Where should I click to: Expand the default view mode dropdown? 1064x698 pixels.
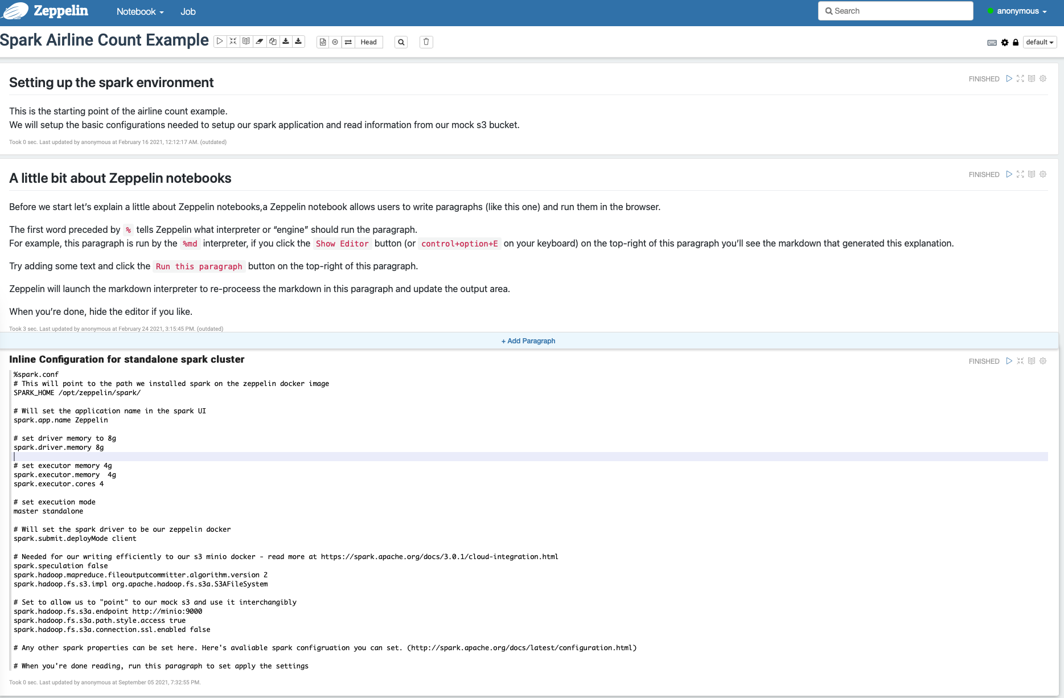[1040, 42]
